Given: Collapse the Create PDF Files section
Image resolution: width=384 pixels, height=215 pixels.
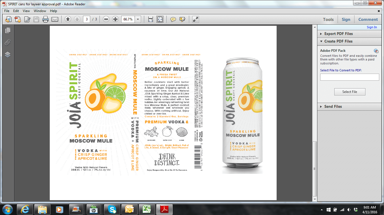Looking at the screenshot, I should (349, 41).
